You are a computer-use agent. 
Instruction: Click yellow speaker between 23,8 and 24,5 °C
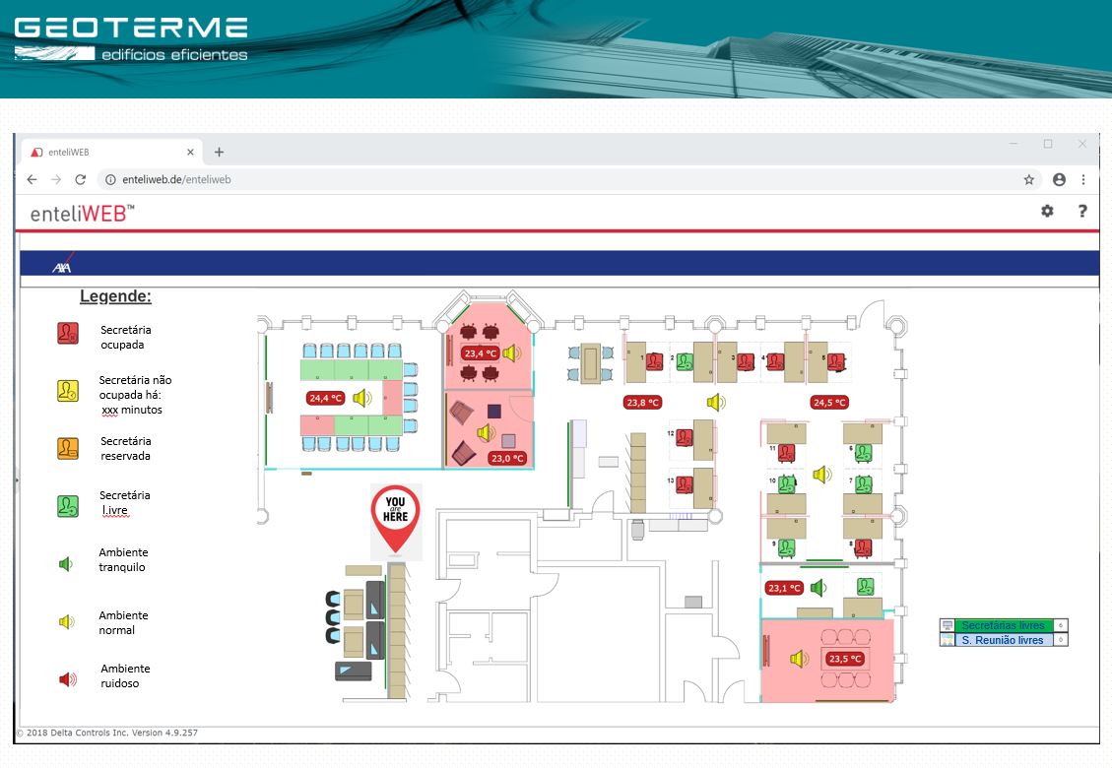click(x=716, y=402)
